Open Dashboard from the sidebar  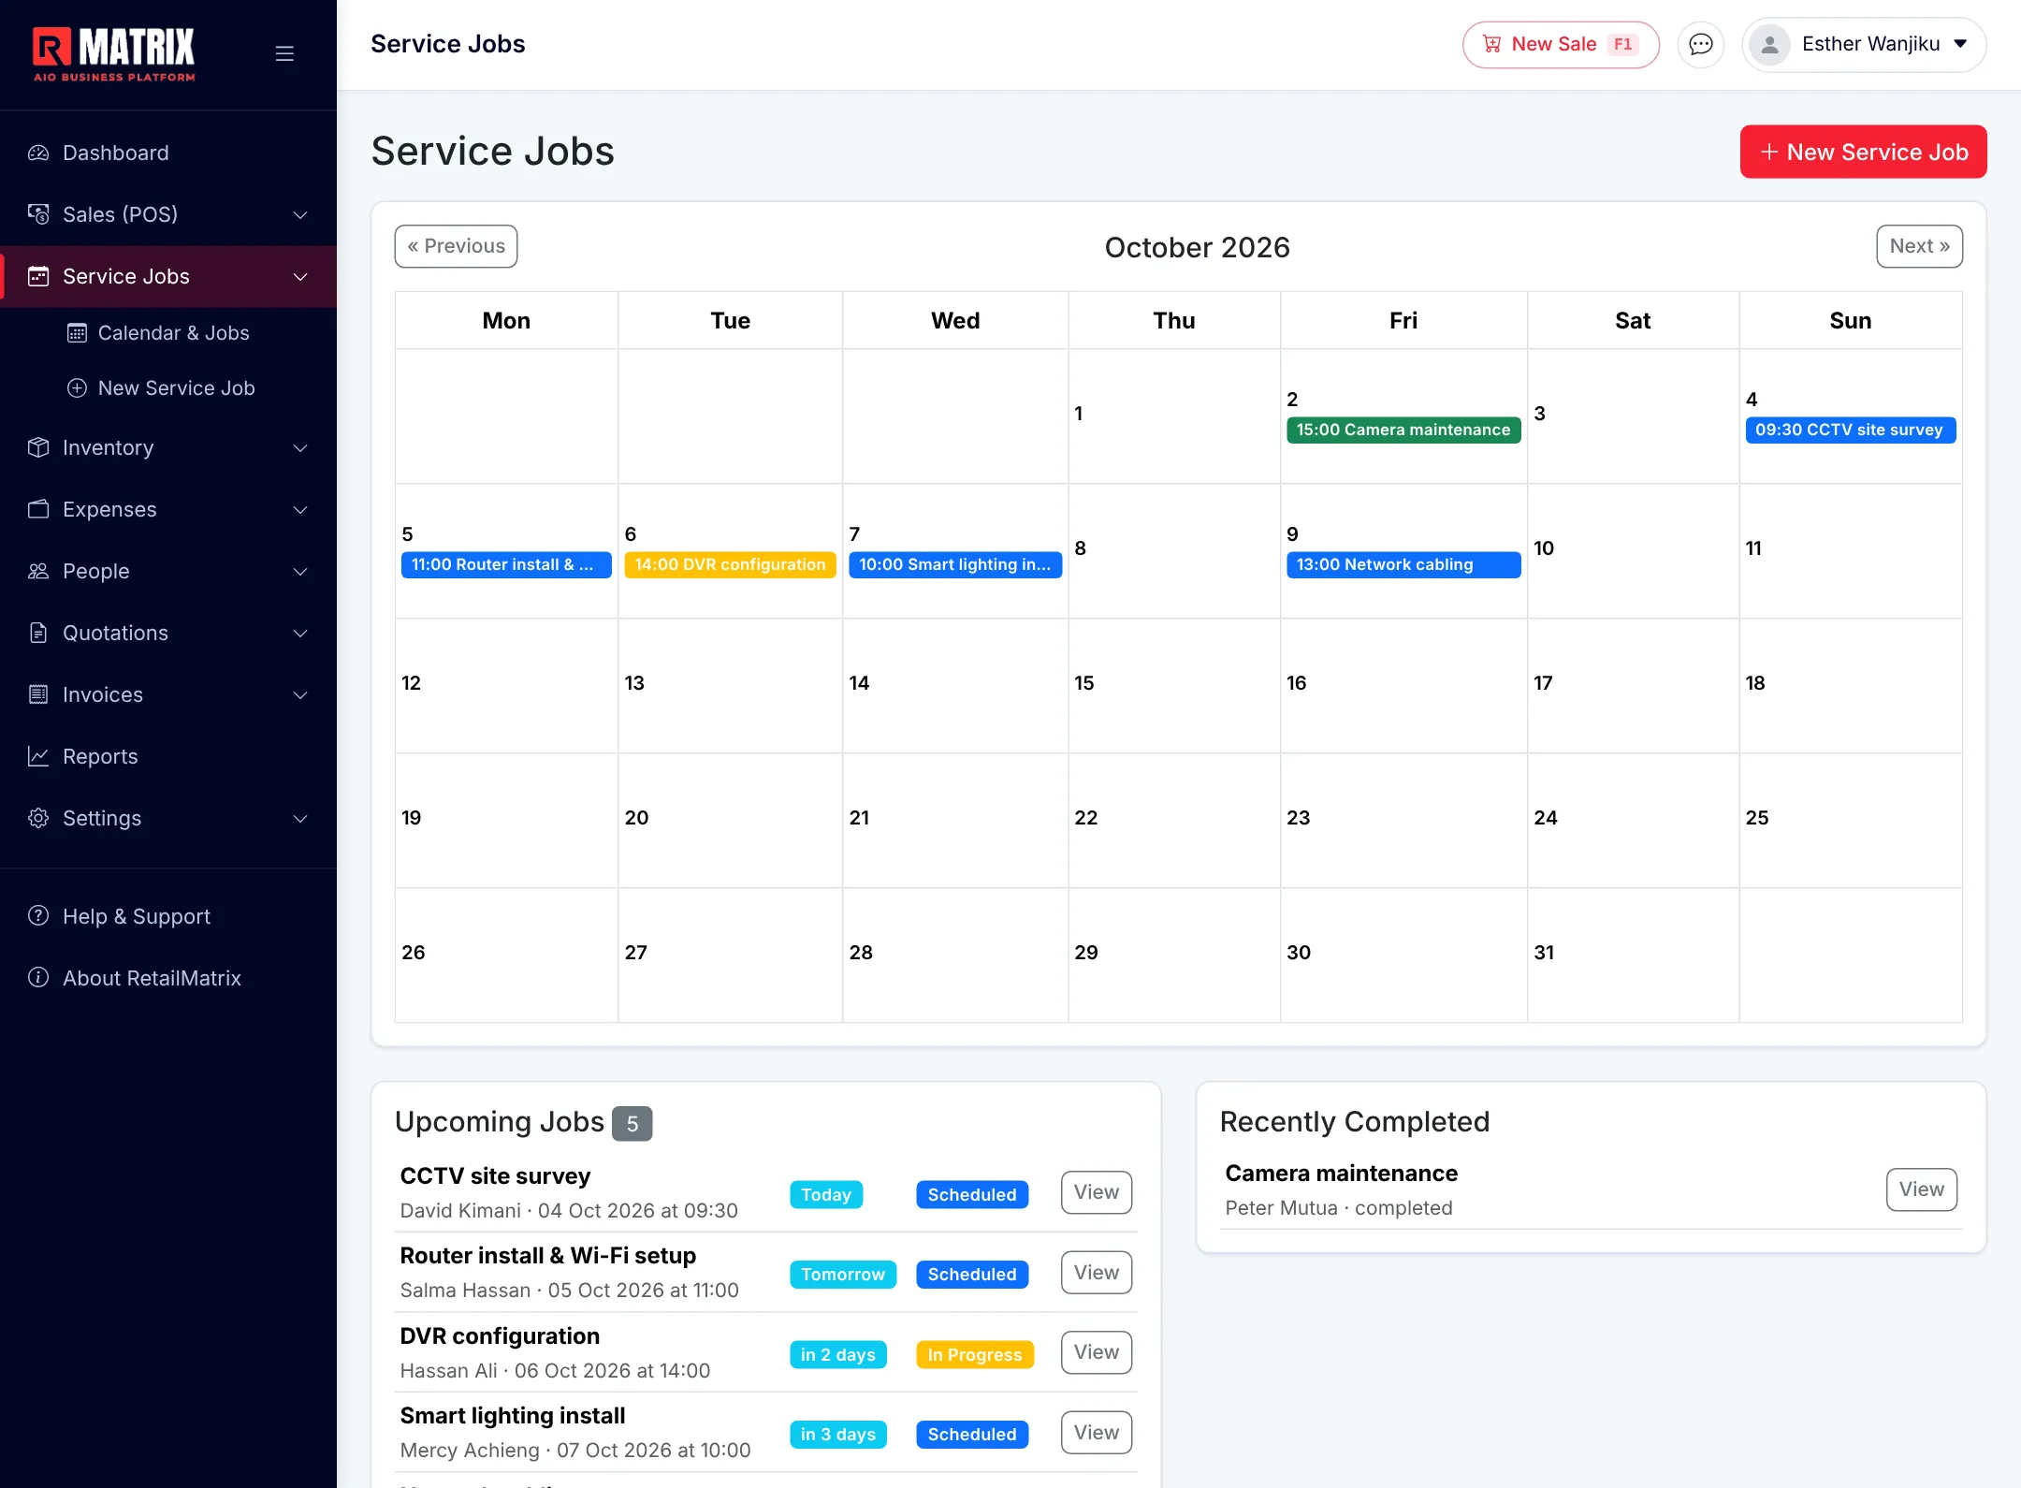(168, 153)
